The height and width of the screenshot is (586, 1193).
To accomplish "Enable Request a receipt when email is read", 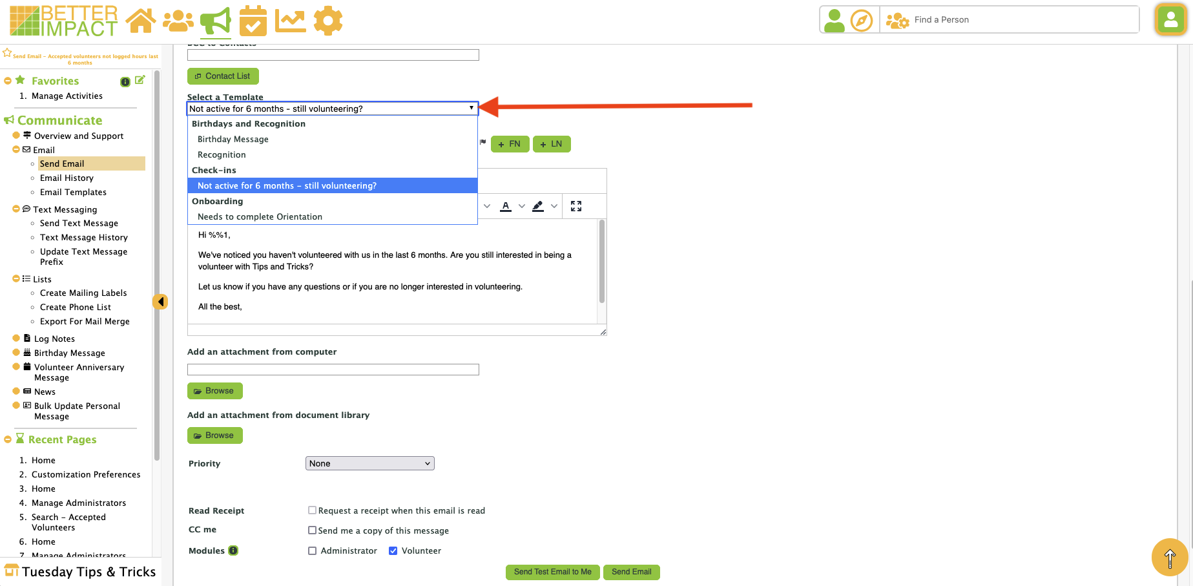I will pos(313,510).
